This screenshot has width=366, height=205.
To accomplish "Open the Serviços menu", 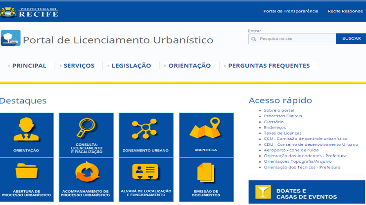I will 79,66.
